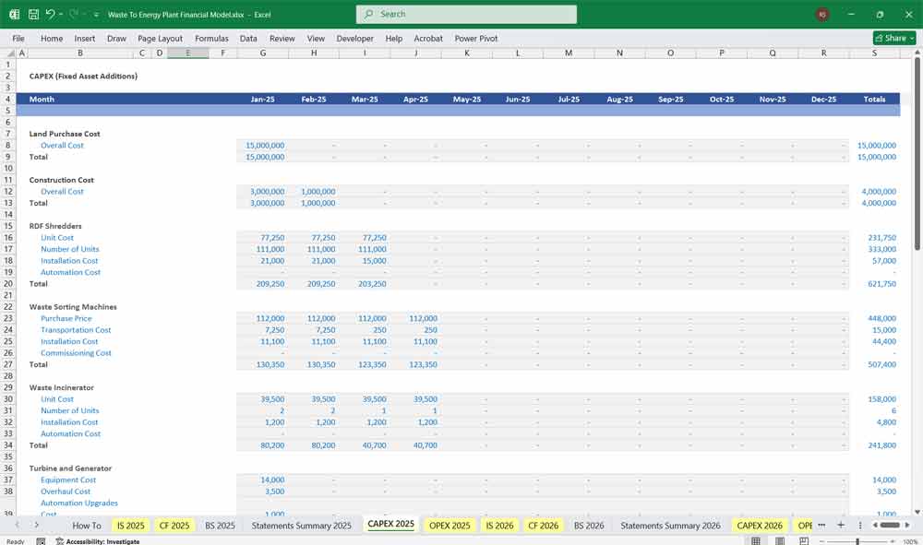Switch to the OPEX 2025 sheet

450,526
